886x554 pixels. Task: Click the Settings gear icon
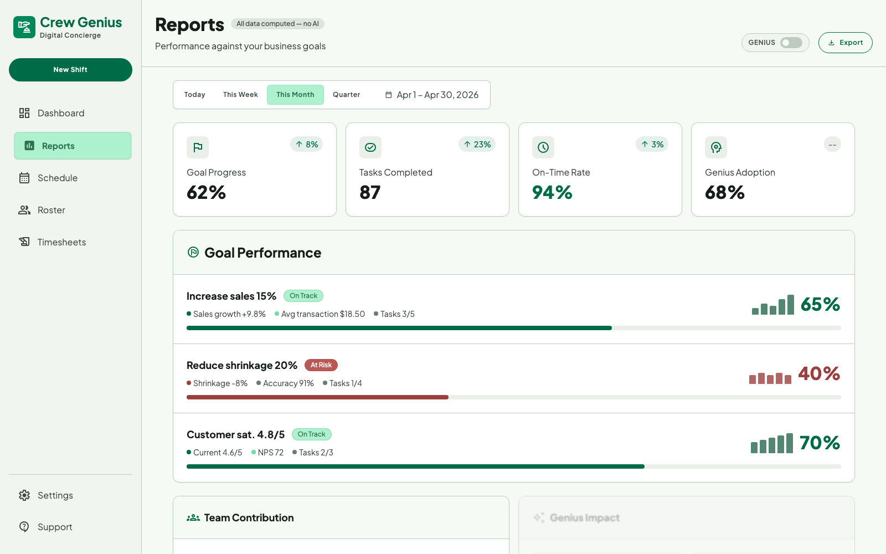[24, 495]
